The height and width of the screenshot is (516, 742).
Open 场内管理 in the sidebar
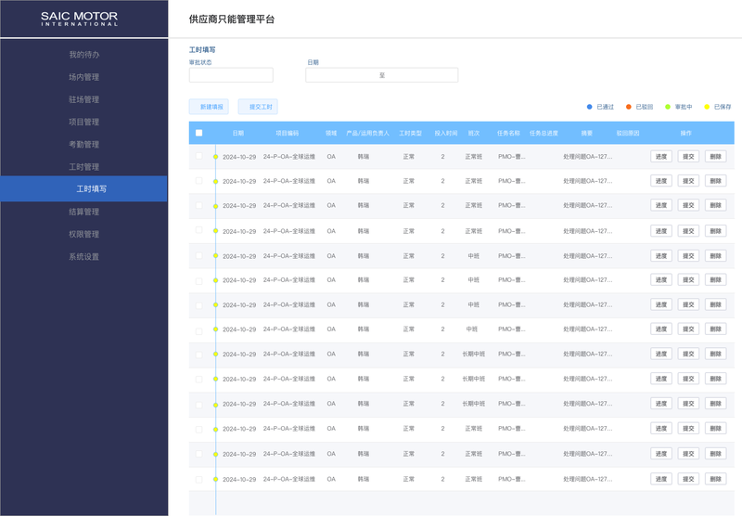[x=83, y=77]
